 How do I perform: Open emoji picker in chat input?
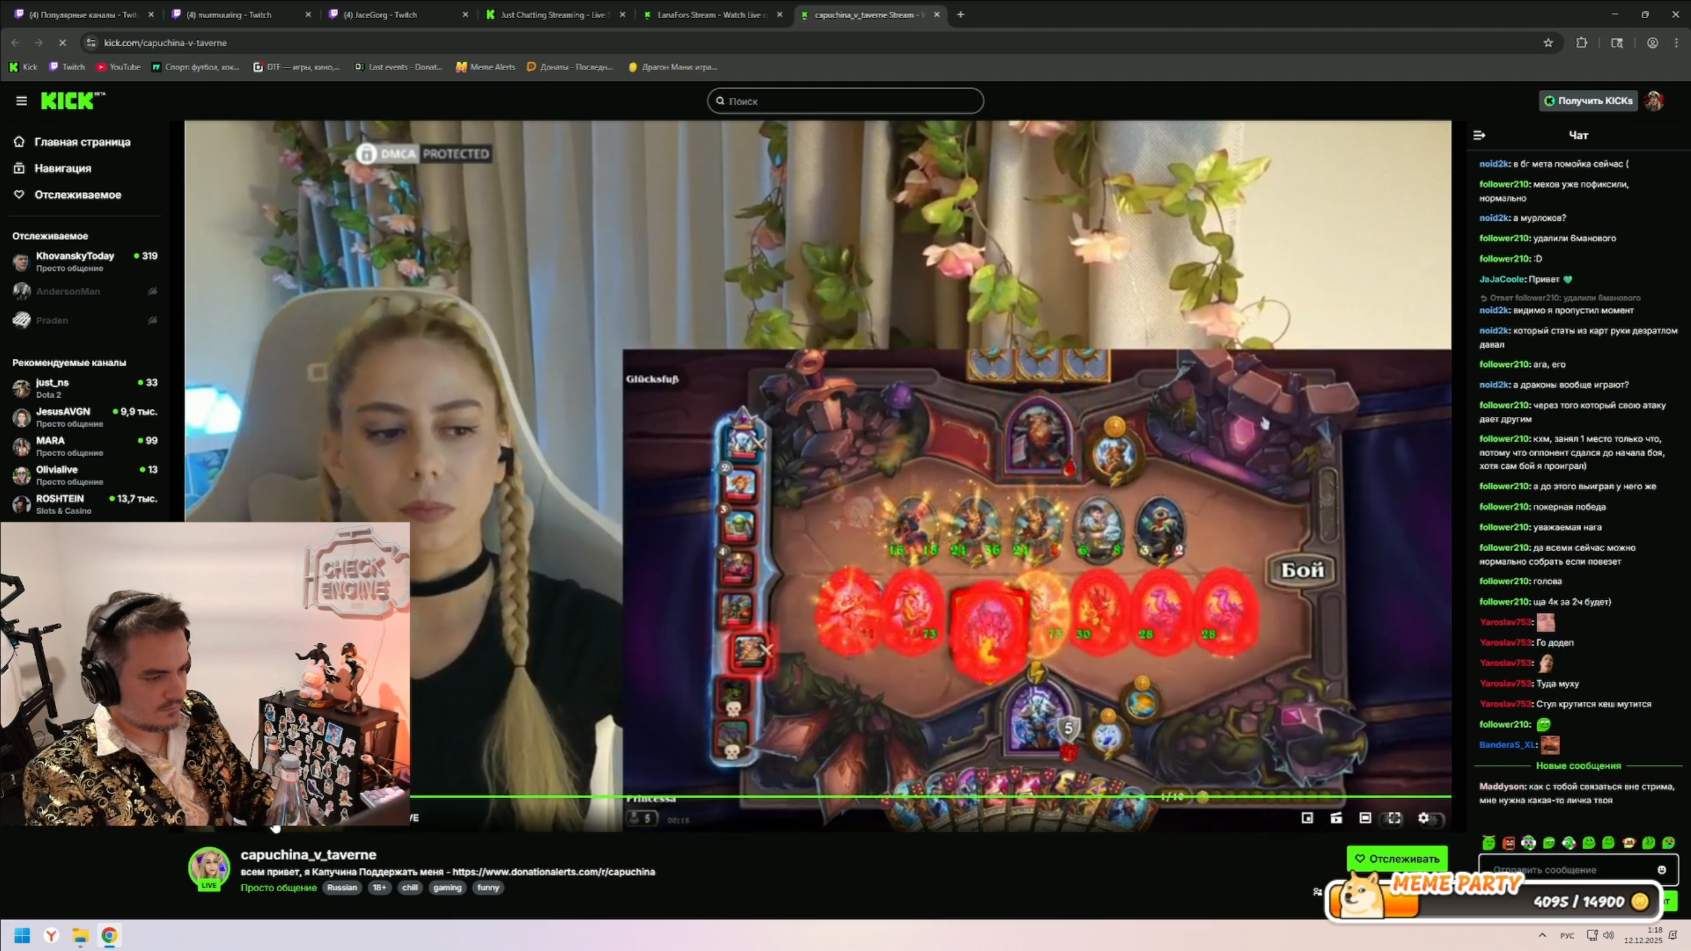pyautogui.click(x=1661, y=870)
